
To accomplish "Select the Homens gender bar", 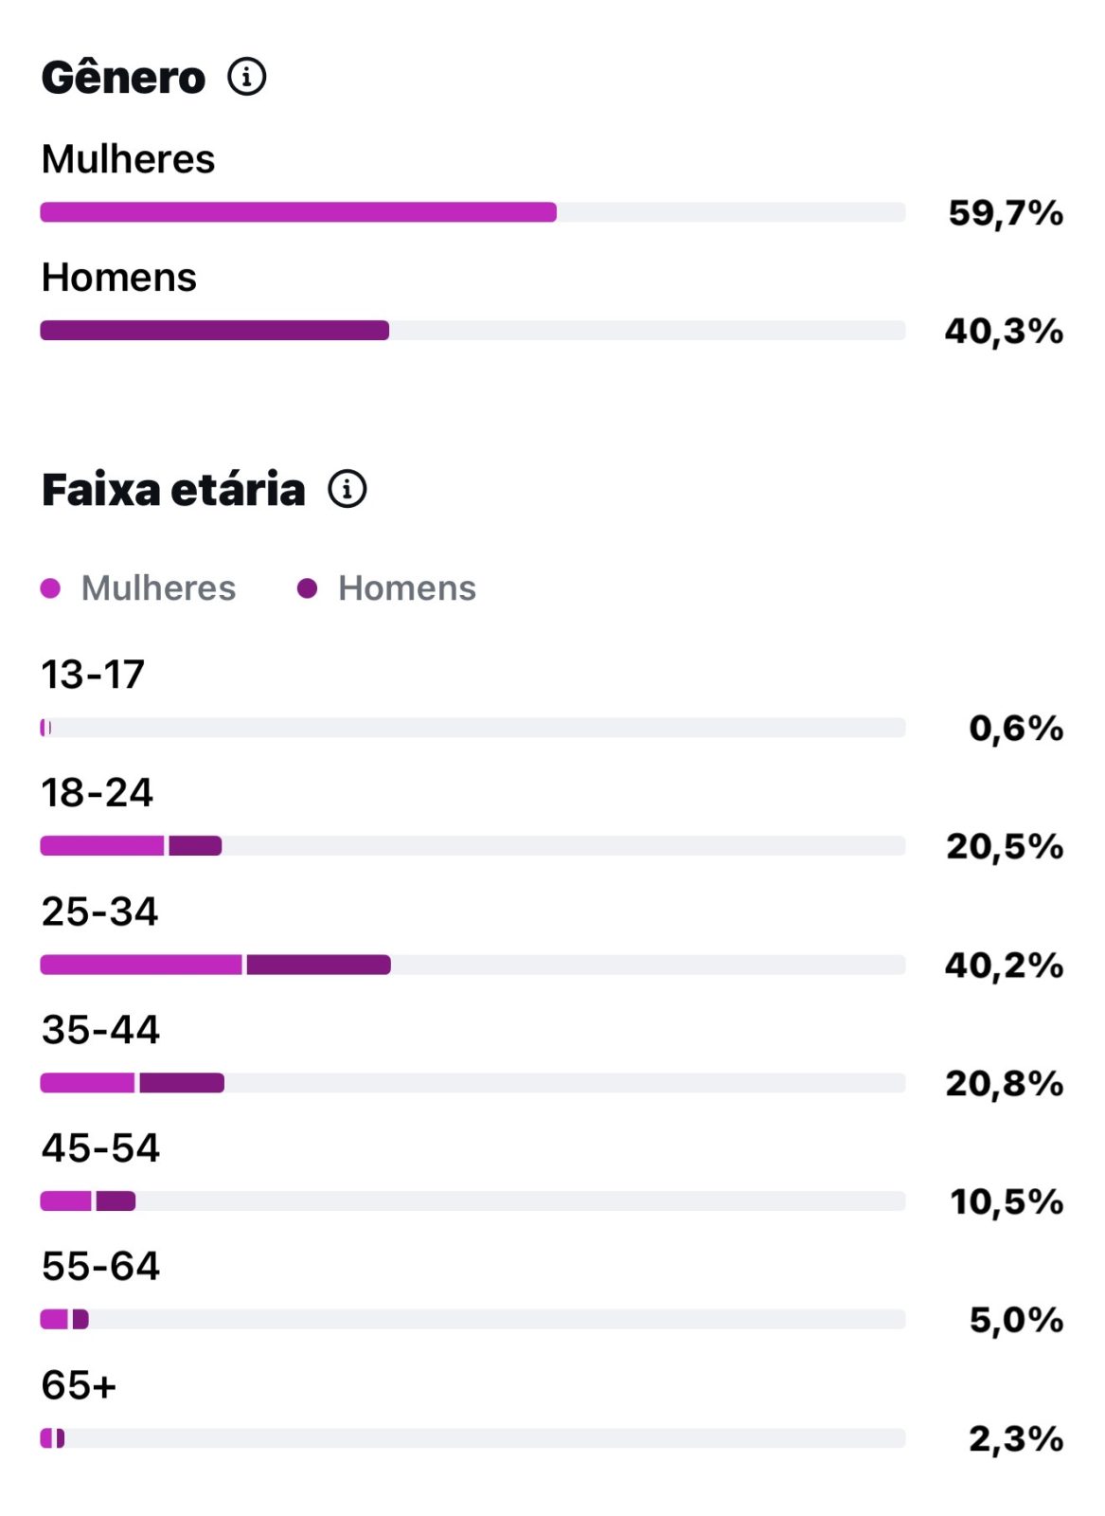I will tap(472, 331).
